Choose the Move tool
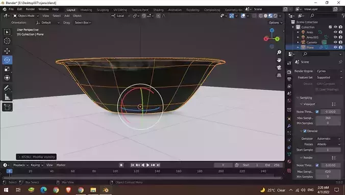Image resolution: width=345 pixels, height=195 pixels. point(7,51)
